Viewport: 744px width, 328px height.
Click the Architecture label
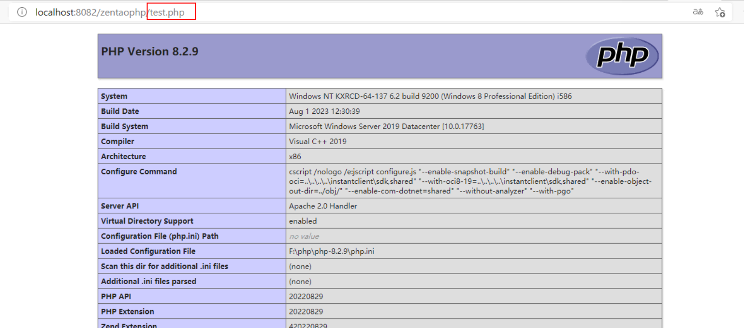tap(123, 156)
